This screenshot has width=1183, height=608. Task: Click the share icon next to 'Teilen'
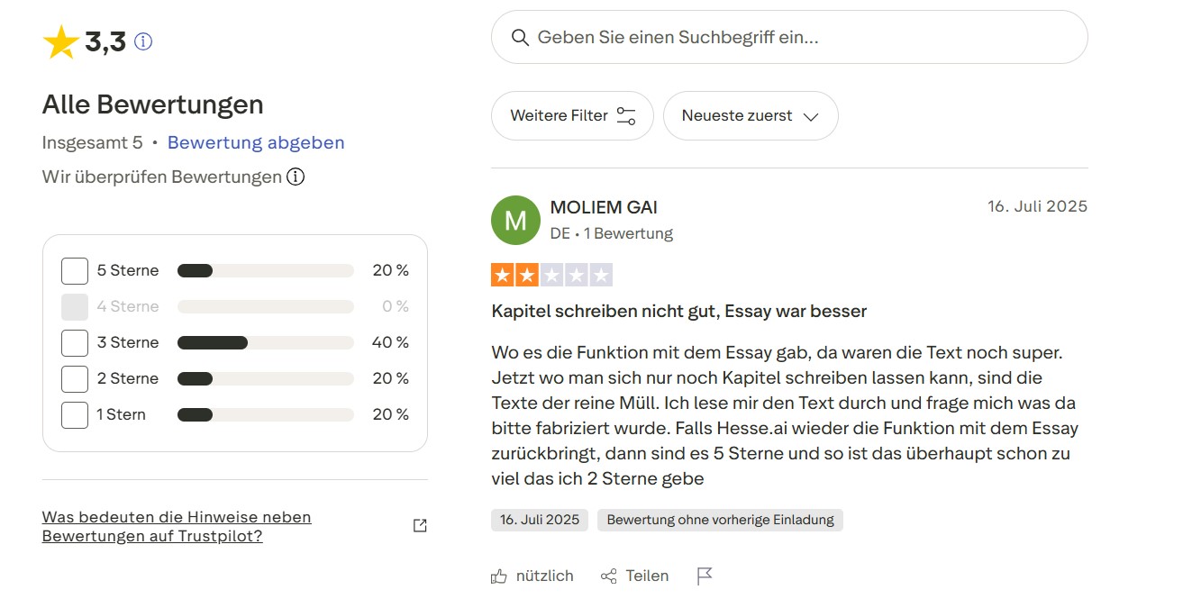point(609,576)
